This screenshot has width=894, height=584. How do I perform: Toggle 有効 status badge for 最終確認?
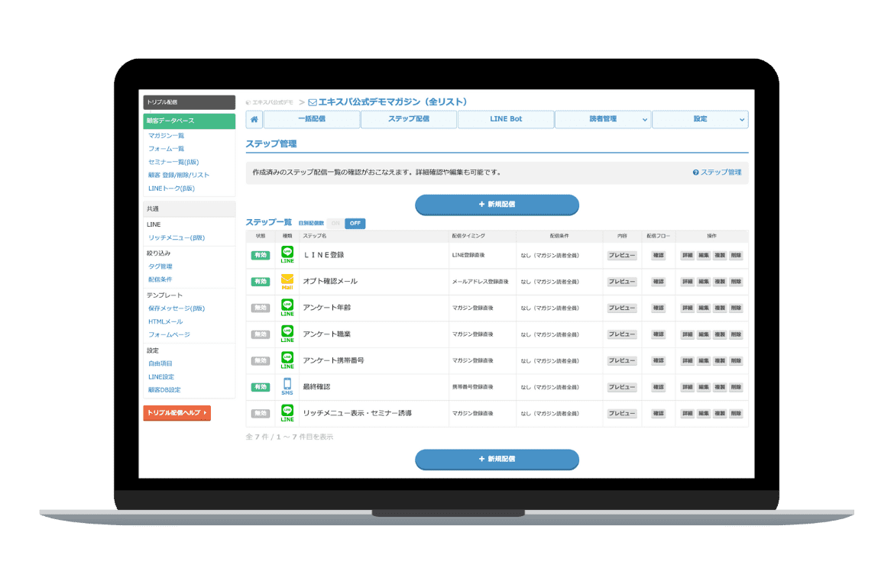[x=261, y=387]
